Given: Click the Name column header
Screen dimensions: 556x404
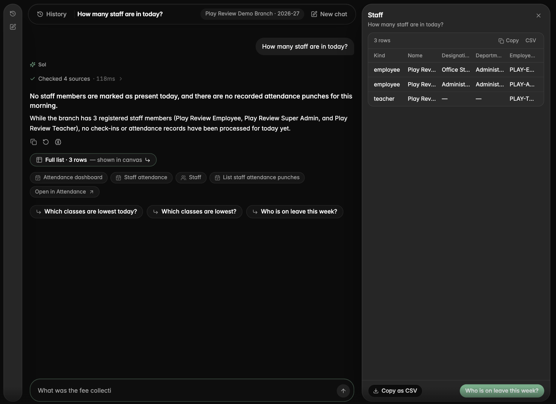Looking at the screenshot, I should tap(415, 55).
